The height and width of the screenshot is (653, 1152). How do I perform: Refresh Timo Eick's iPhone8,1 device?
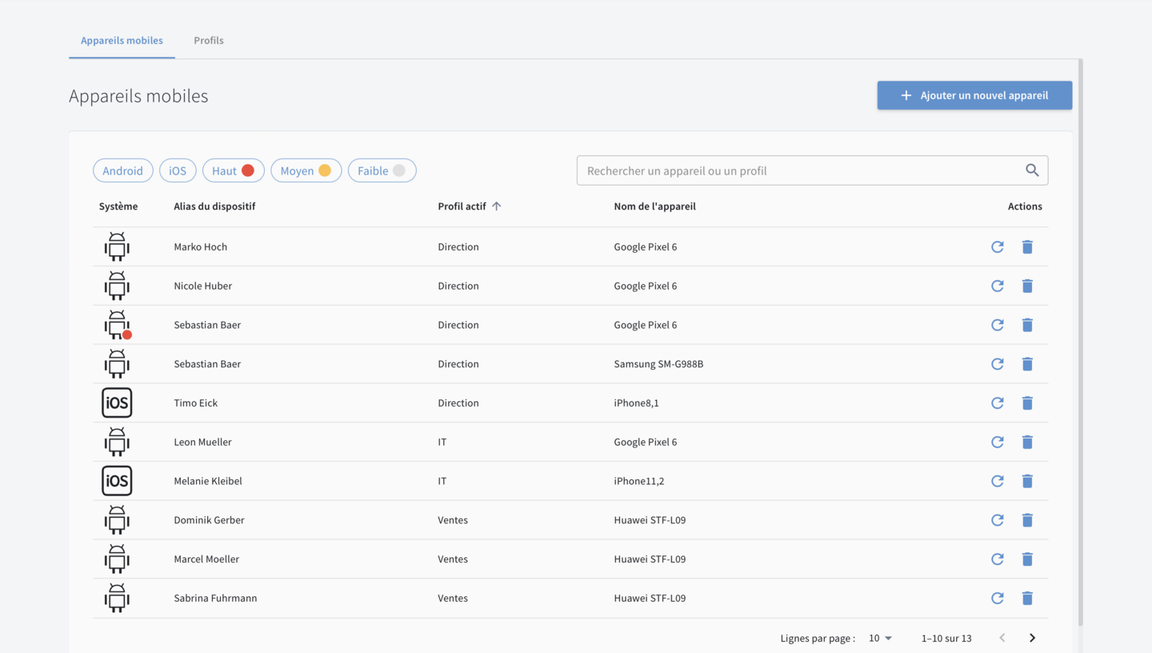(x=997, y=403)
